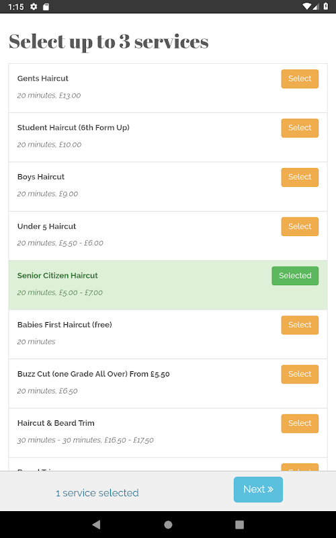Tap the Android back navigation icon

[x=96, y=525]
